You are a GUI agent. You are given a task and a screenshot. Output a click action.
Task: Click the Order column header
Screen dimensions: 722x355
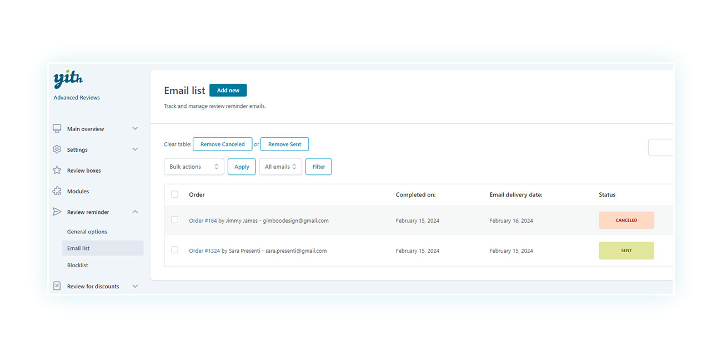[197, 194]
